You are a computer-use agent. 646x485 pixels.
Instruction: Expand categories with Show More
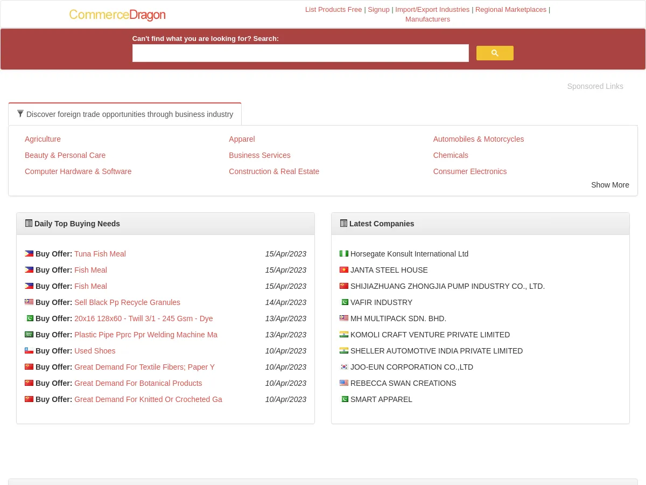click(610, 185)
